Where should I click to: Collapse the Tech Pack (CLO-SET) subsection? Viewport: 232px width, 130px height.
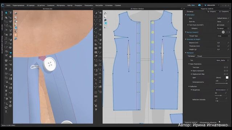click(x=188, y=25)
